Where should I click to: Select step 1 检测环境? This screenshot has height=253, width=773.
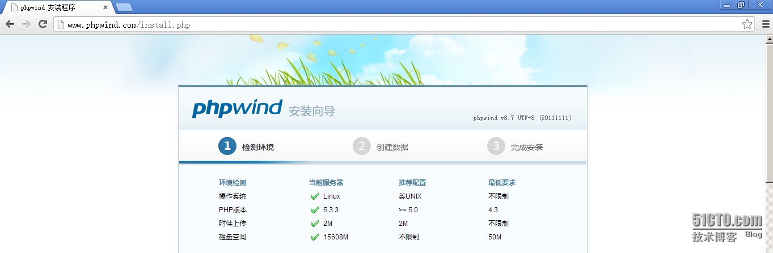pos(246,147)
